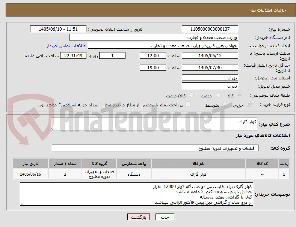Click the deadline time field 12:00

click(153, 55)
